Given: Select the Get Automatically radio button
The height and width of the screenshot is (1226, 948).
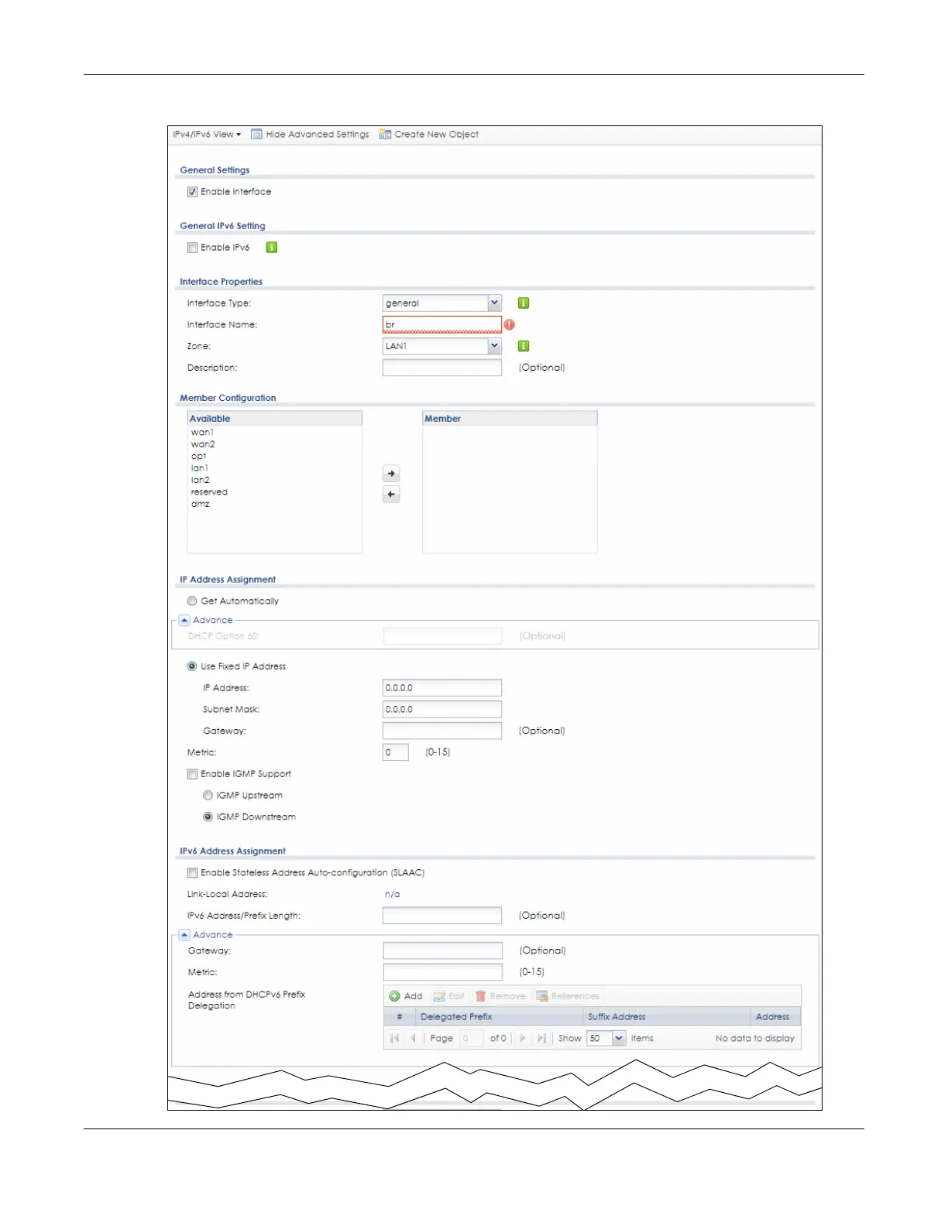Looking at the screenshot, I should (192, 601).
